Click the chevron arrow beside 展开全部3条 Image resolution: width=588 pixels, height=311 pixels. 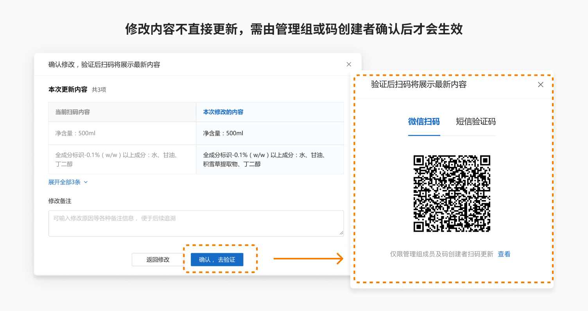point(86,182)
